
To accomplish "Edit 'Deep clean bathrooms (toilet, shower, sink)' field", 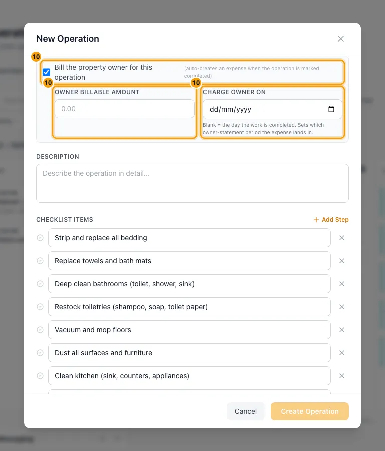I will pos(189,284).
